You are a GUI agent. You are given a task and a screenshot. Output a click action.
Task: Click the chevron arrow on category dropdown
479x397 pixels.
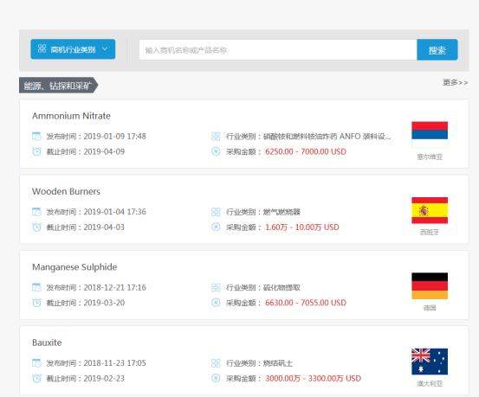coord(105,48)
